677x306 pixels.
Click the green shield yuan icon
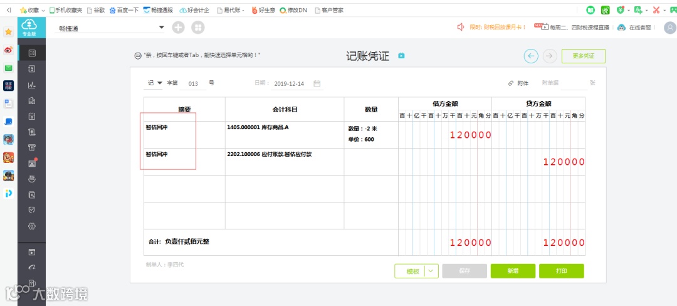tap(621, 10)
